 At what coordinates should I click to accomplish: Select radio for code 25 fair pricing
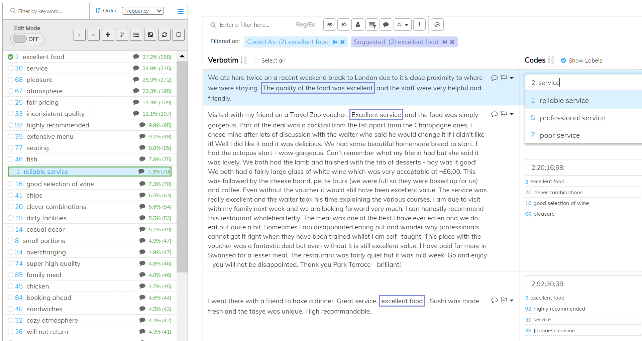point(10,102)
